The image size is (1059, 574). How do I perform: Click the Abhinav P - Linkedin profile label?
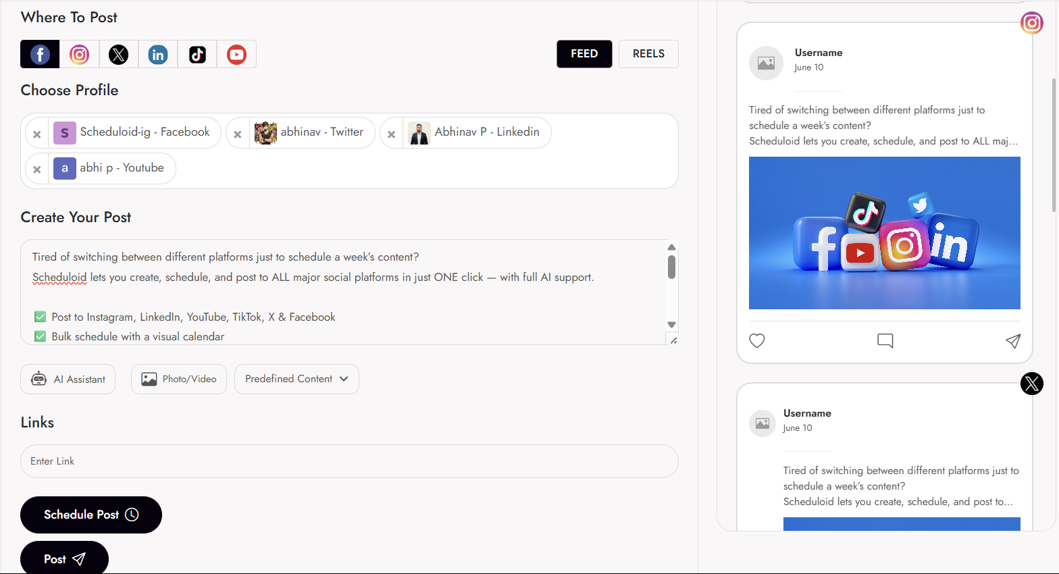(487, 132)
